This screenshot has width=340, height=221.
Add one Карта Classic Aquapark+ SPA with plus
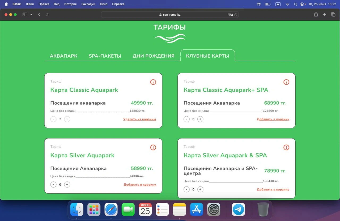pos(201,119)
